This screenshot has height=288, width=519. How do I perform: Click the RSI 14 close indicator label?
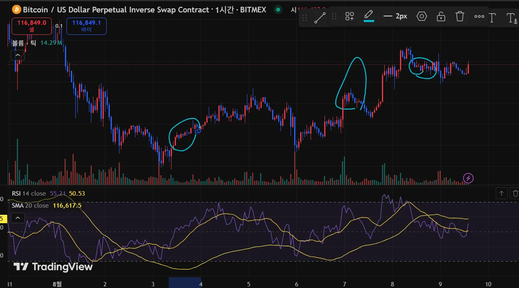tap(29, 194)
